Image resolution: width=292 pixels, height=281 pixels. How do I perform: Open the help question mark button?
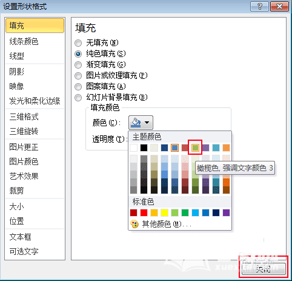tap(259, 7)
